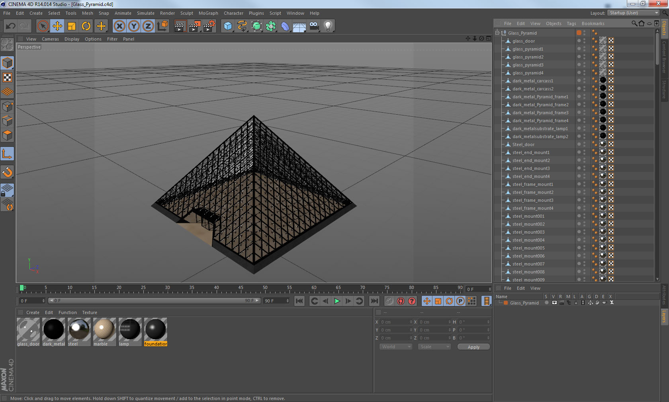Toggle Glass_Pyramid layer solo button
This screenshot has width=669, height=402.
[546, 302]
